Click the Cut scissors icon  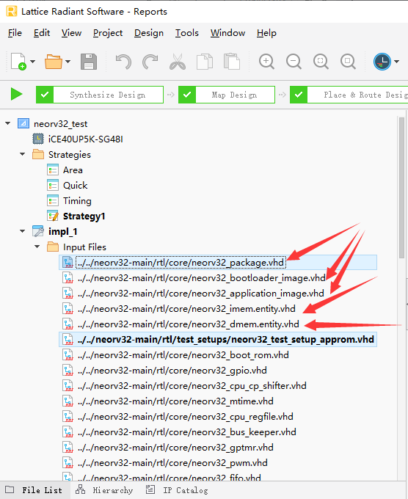178,62
